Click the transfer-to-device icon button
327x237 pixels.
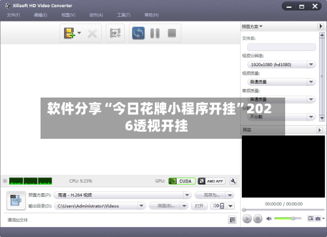[x=218, y=206]
